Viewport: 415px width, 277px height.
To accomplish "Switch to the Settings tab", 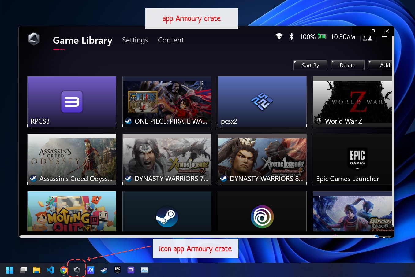I will pos(135,40).
